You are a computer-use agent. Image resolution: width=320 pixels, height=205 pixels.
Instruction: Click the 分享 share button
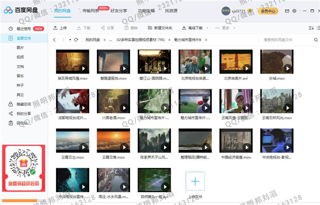pyautogui.click(x=107, y=28)
